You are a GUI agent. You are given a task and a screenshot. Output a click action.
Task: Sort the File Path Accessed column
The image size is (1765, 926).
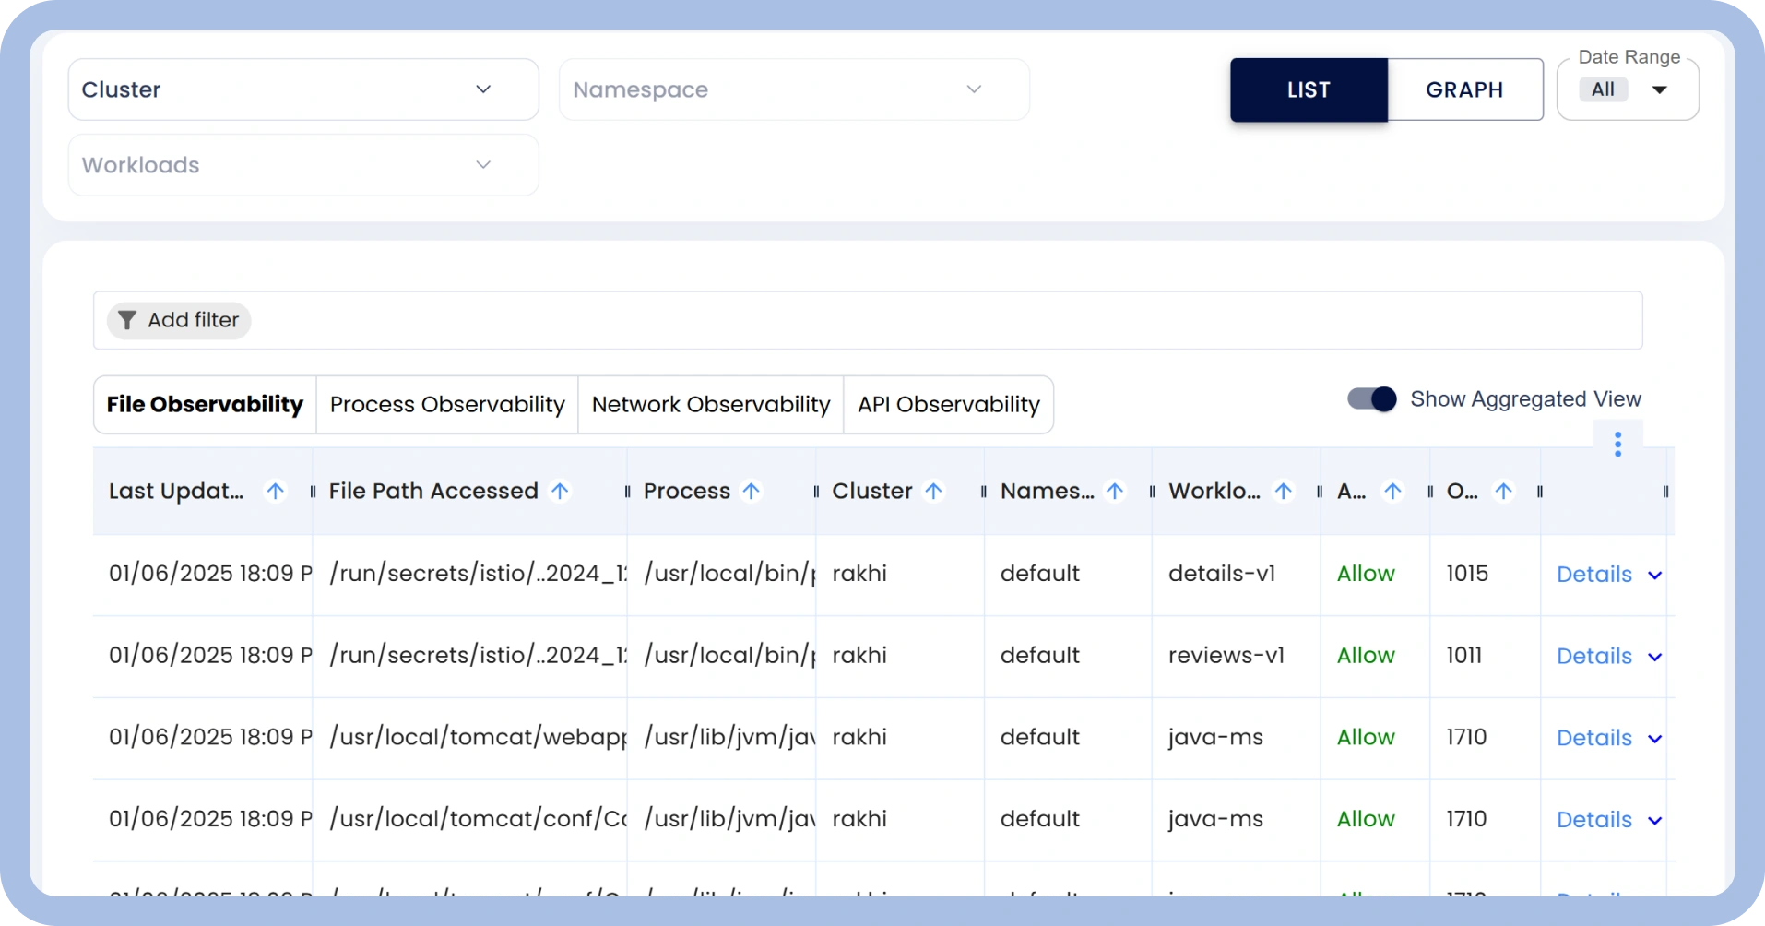click(560, 491)
